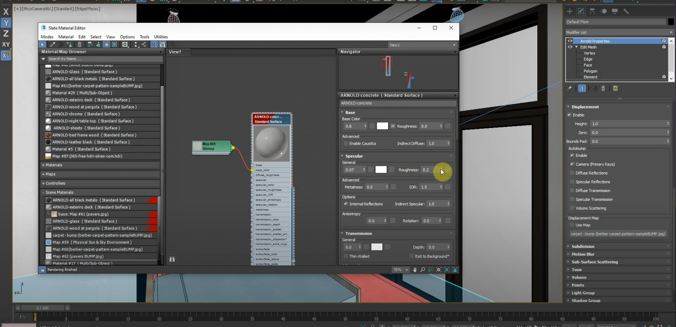Open the Base Color white swatch
This screenshot has width=676, height=327.
point(382,126)
